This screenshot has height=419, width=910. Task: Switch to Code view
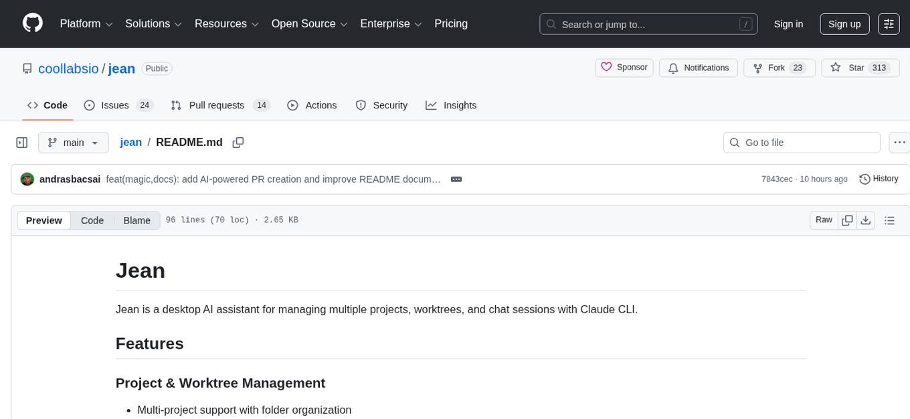92,220
